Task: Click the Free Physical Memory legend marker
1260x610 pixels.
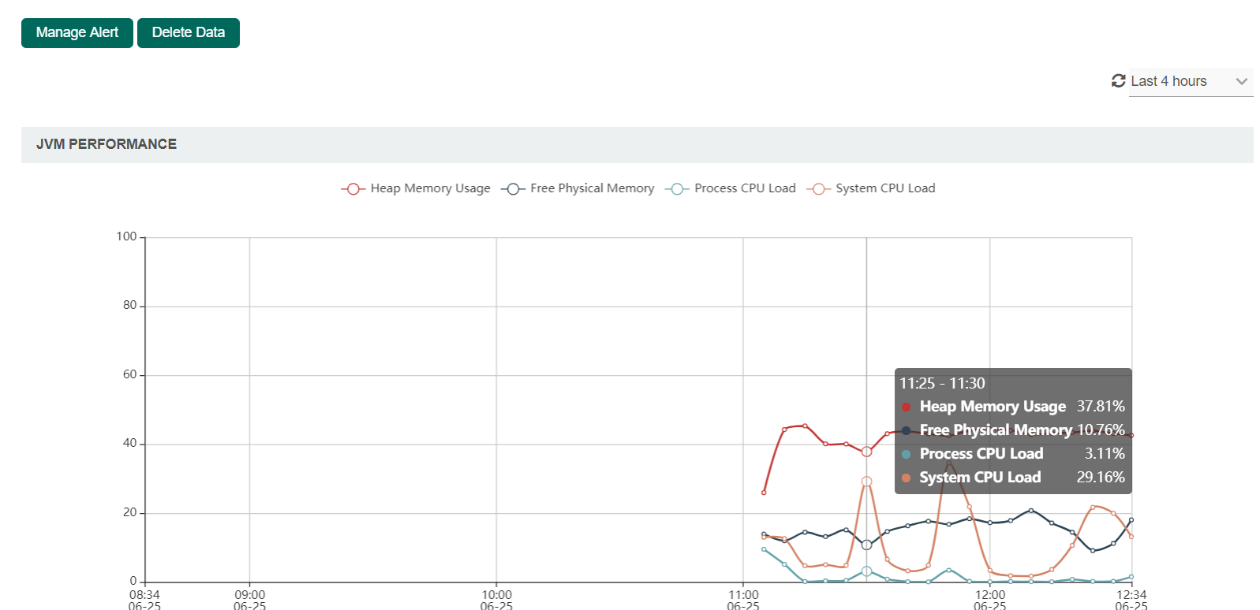Action: tap(513, 189)
